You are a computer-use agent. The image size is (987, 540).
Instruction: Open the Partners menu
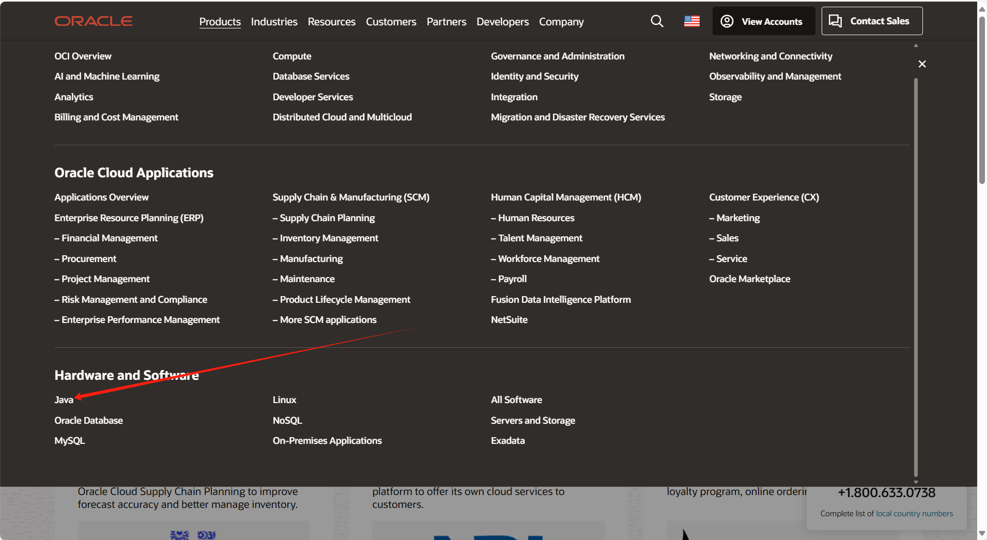[x=446, y=22]
